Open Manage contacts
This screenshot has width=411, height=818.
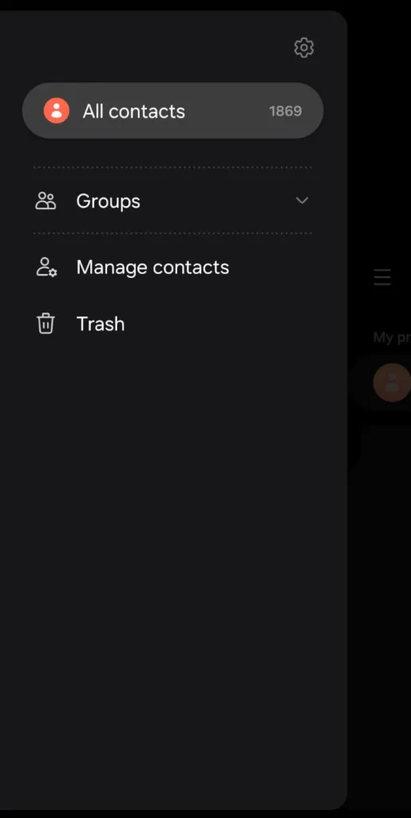[152, 267]
